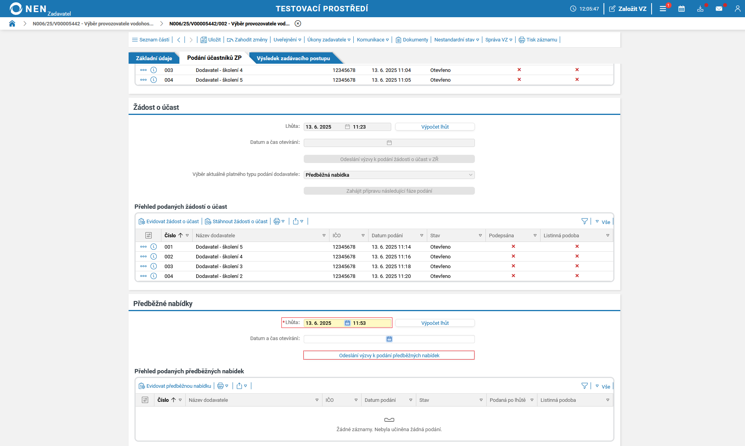The width and height of the screenshot is (745, 446).
Task: Close the current breadcrumb tab
Action: (x=298, y=23)
